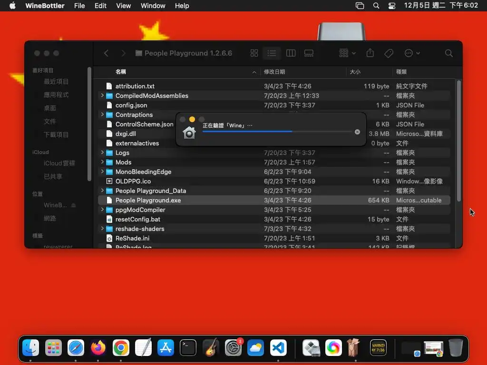
Task: Expand the MonoBleedingEdge folder
Action: 102,171
